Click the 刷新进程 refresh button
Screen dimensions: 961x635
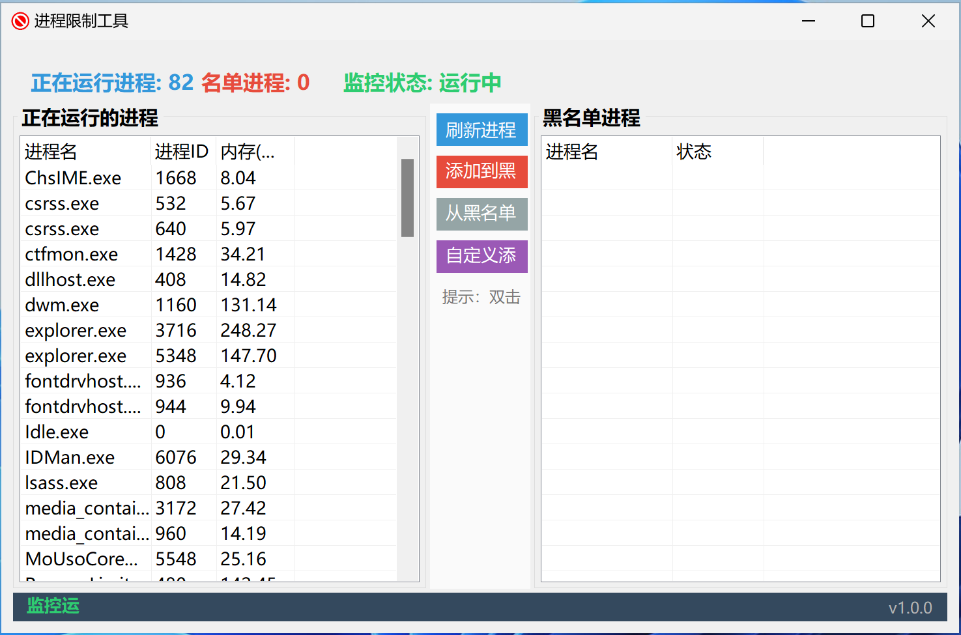click(x=481, y=130)
